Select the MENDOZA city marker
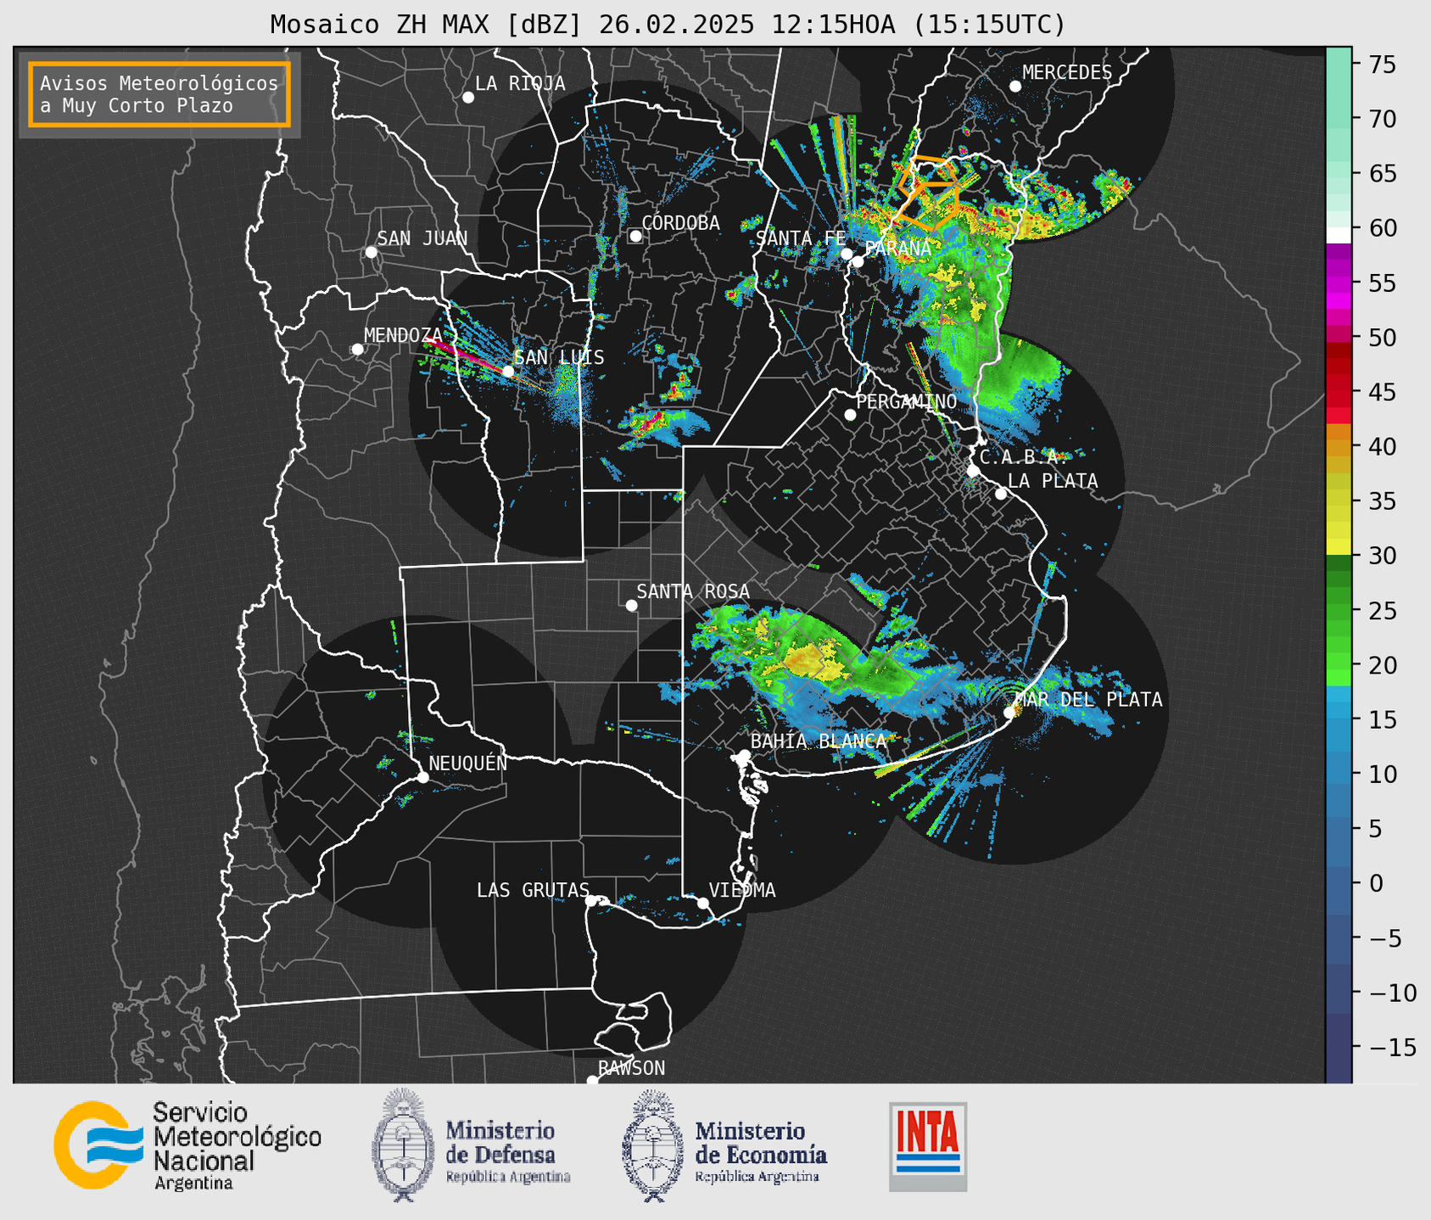 358,350
